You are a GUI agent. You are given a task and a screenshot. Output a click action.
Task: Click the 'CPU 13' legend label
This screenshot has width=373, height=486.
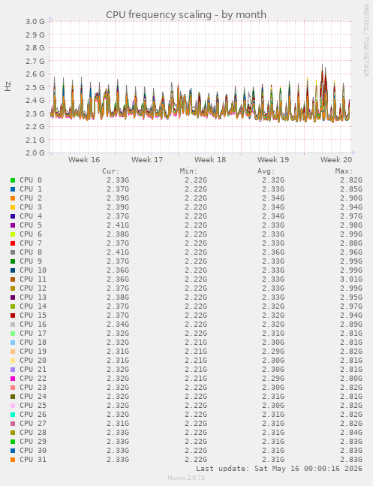click(33, 297)
